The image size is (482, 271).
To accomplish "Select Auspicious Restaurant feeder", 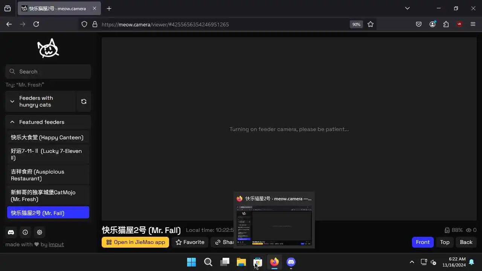I will (48, 175).
